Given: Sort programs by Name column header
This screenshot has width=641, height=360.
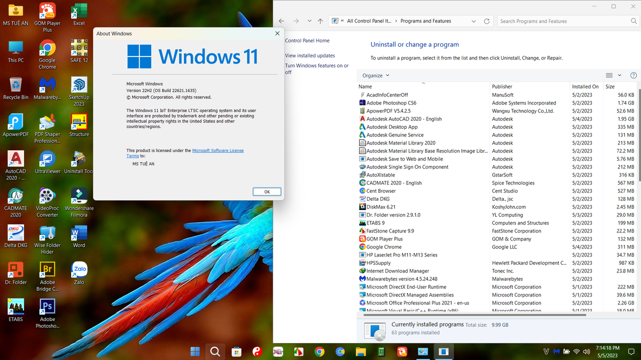Looking at the screenshot, I should click(423, 86).
